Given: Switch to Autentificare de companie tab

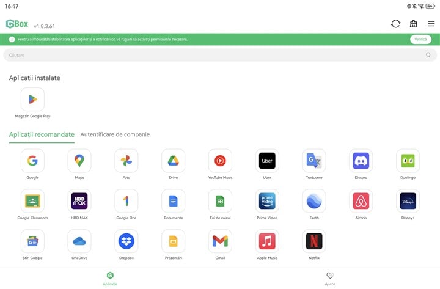Looking at the screenshot, I should [x=115, y=134].
